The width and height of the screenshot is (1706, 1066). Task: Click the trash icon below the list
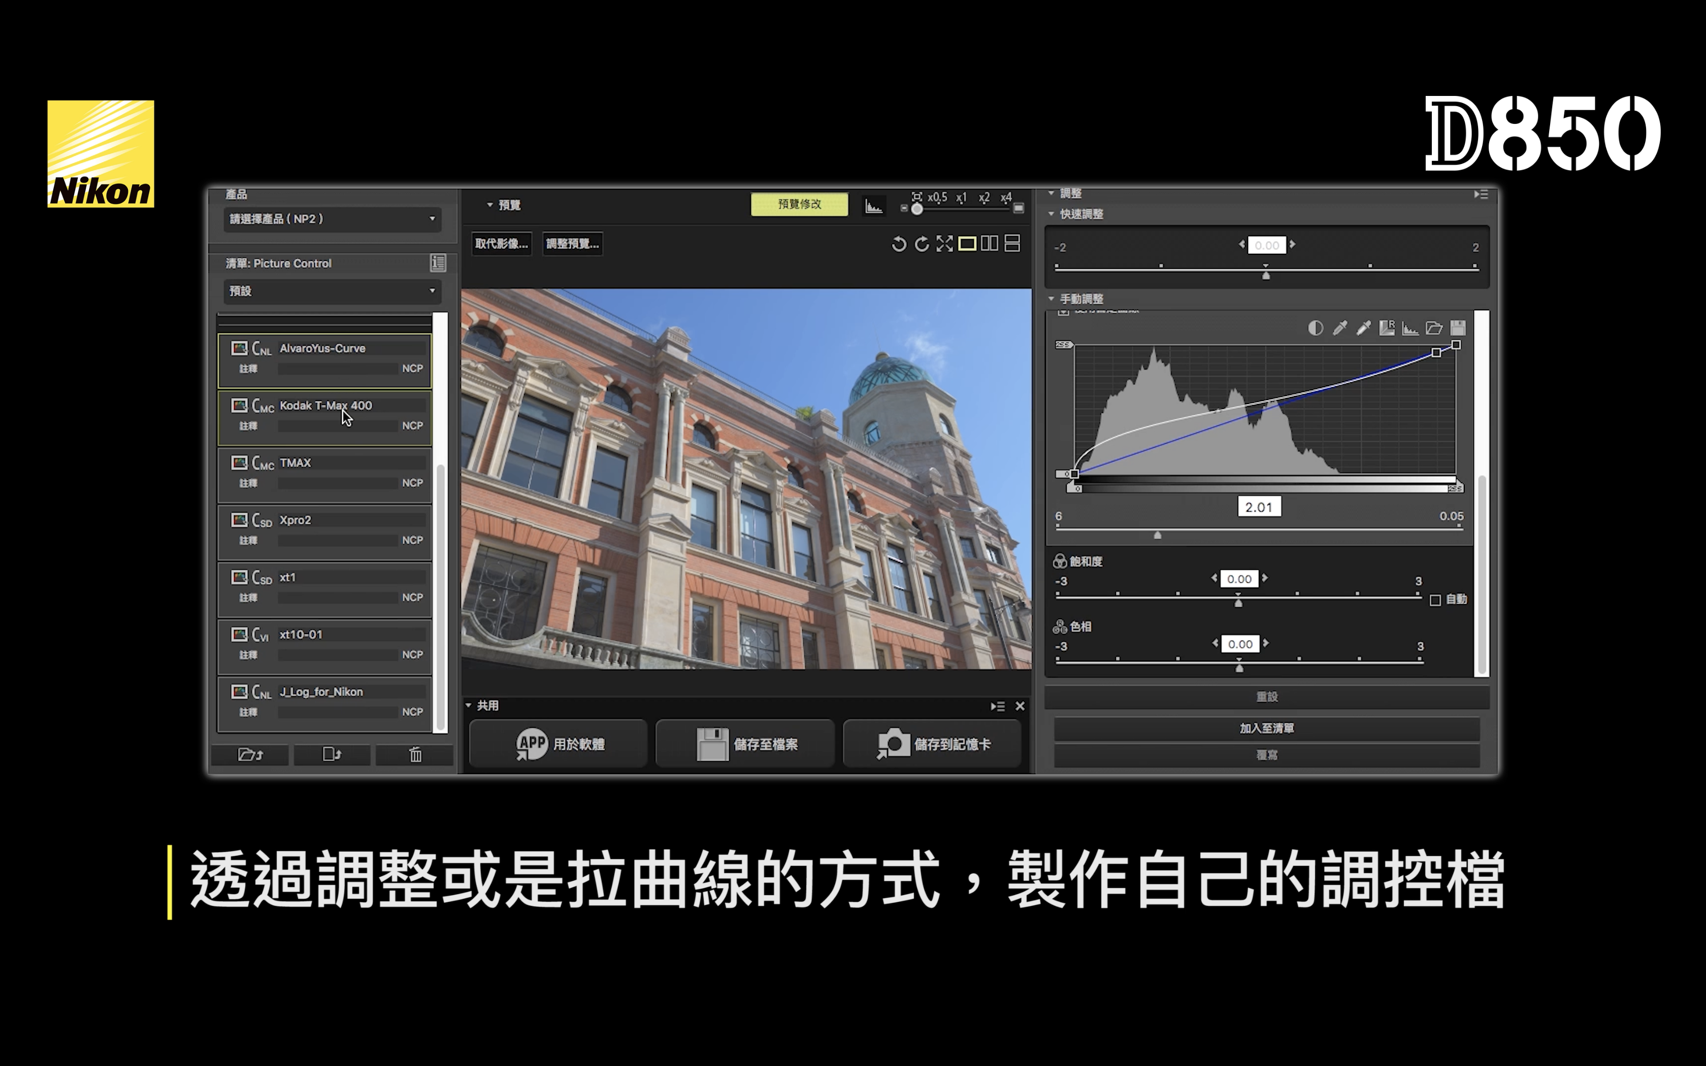point(415,755)
